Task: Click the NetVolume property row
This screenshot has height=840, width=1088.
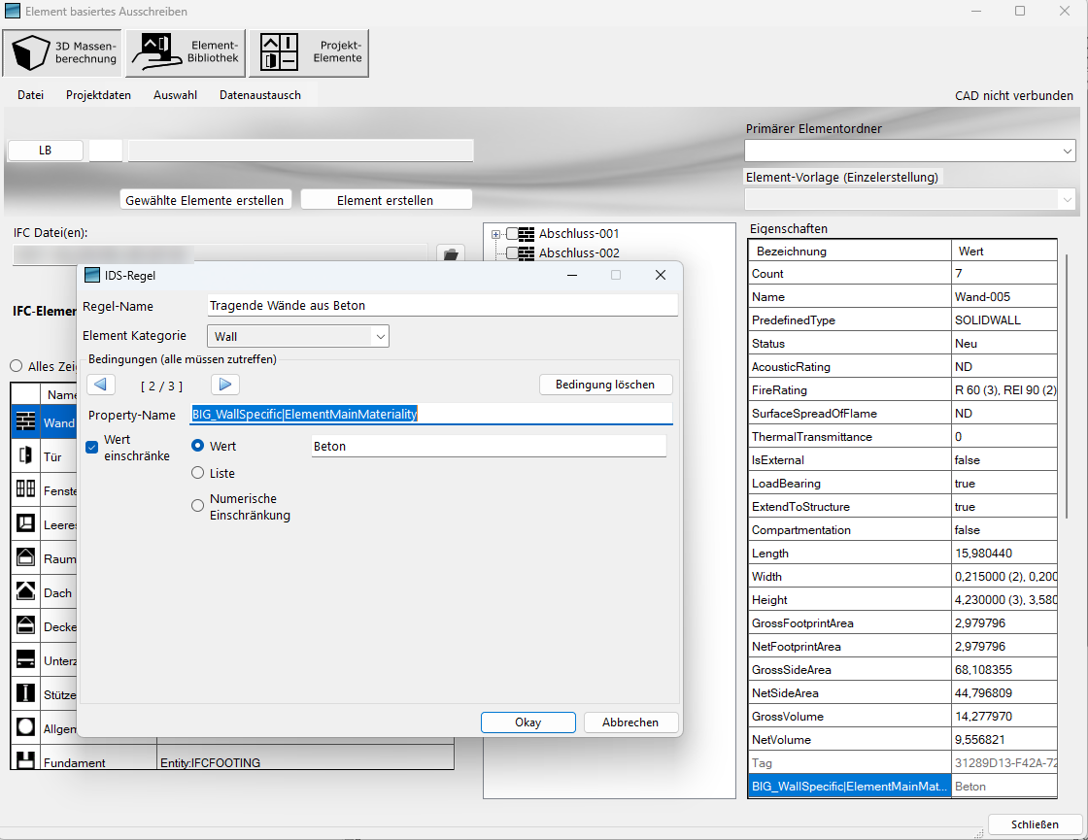Action: 902,739
